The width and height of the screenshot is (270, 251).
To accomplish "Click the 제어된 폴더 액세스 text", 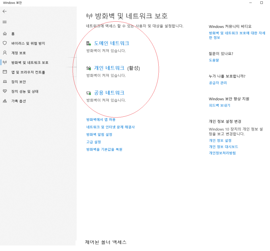I will click(106, 242).
